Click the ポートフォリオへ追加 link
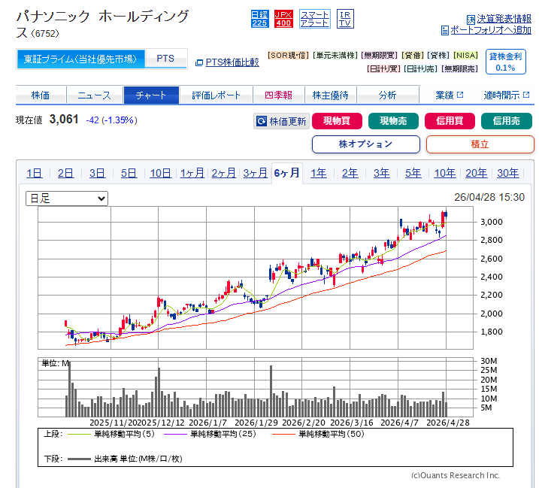Viewport: 539px width, 488px height. tap(491, 30)
